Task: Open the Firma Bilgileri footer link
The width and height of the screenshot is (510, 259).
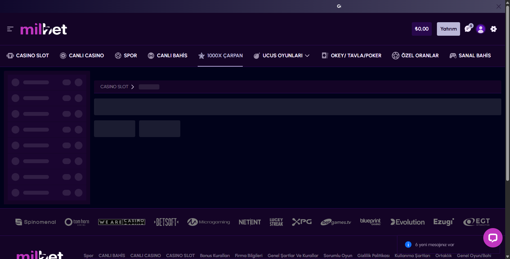Action: pyautogui.click(x=249, y=255)
